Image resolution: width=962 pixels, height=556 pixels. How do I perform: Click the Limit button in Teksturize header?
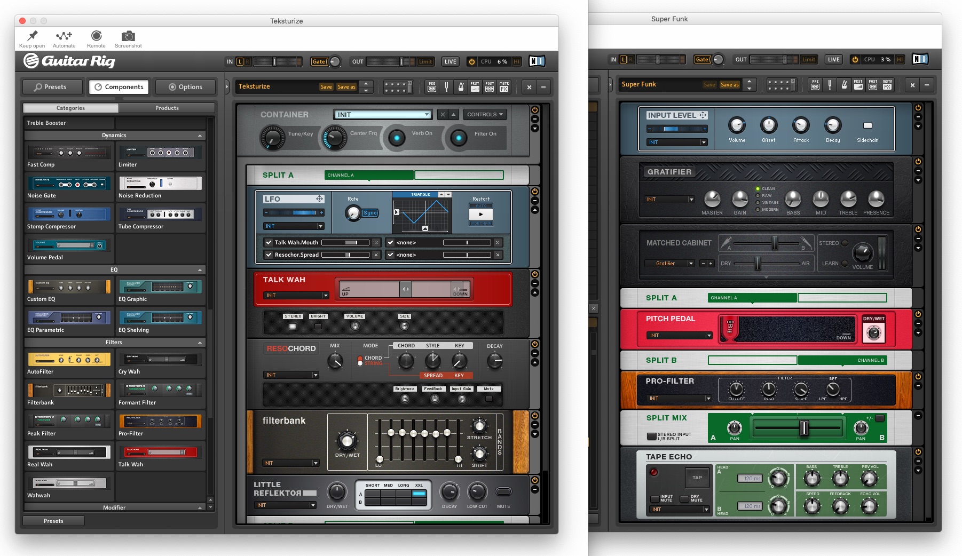tap(425, 61)
